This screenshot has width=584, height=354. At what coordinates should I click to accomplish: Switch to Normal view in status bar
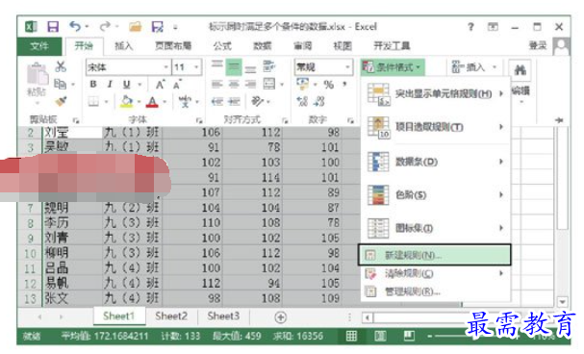[351, 336]
